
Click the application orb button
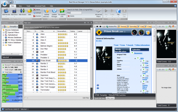tap(5, 4)
